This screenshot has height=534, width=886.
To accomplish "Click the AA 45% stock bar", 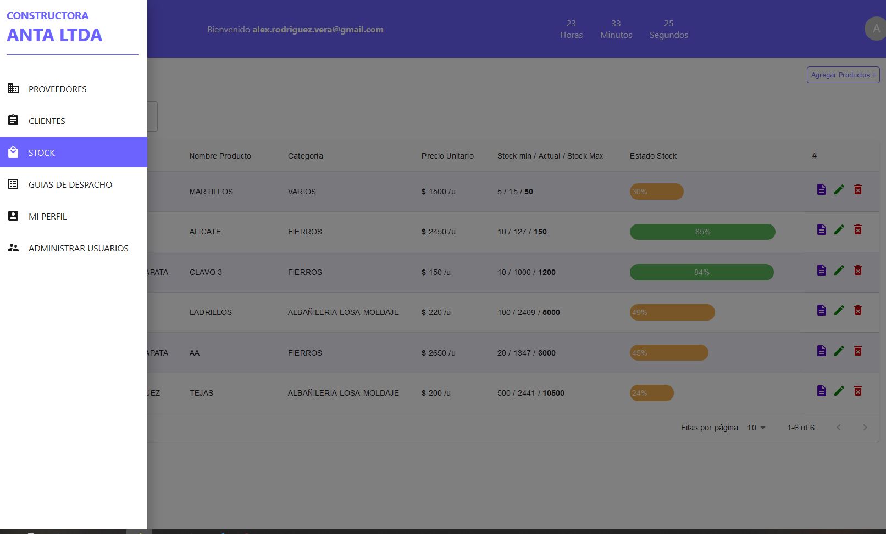I will tap(669, 353).
